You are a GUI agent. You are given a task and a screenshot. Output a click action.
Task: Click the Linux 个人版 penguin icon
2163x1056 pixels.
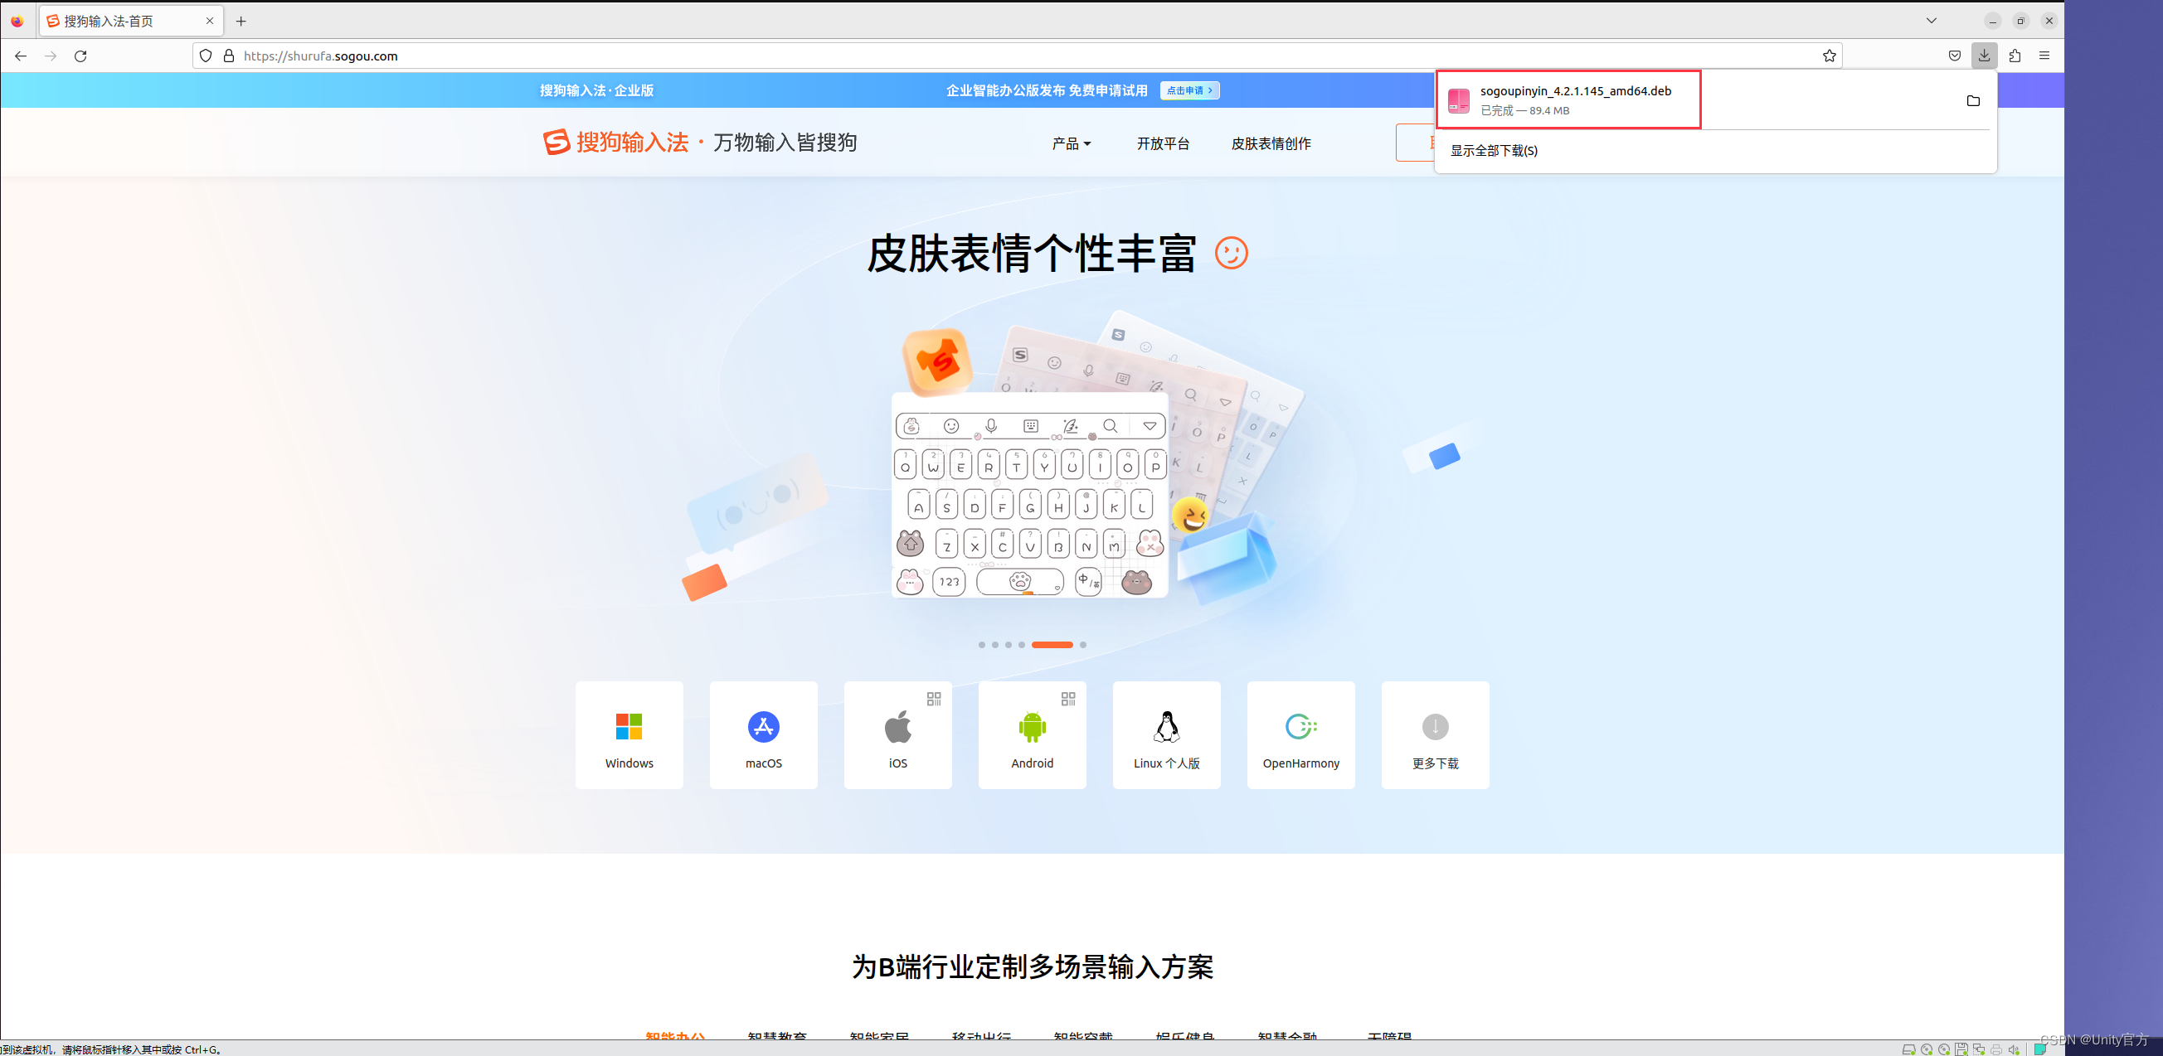[1165, 727]
